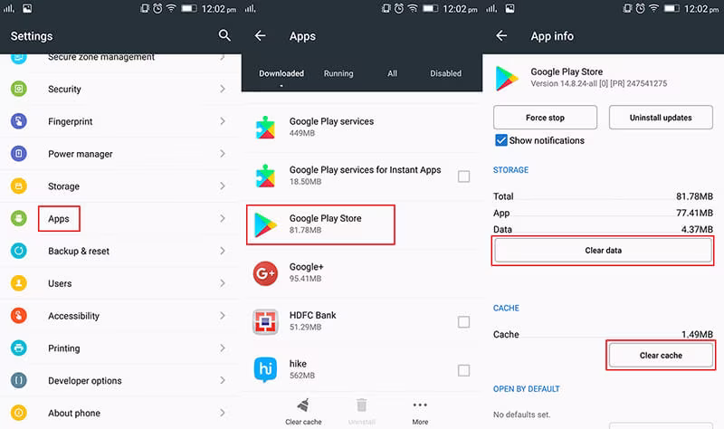This screenshot has height=429, width=724.
Task: Tap the Version 14.8.24-all text
Action: tap(599, 83)
